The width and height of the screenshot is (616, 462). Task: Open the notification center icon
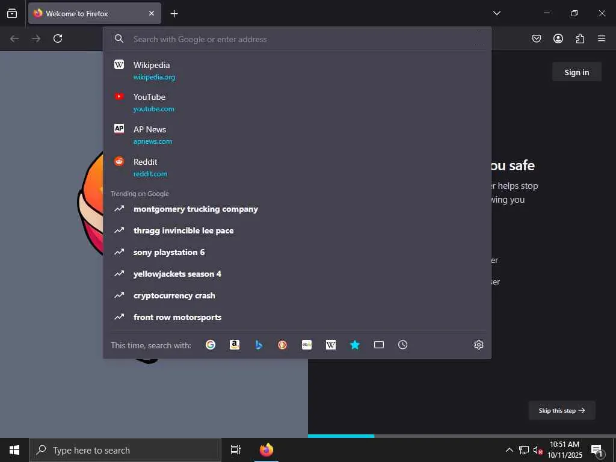[597, 450]
